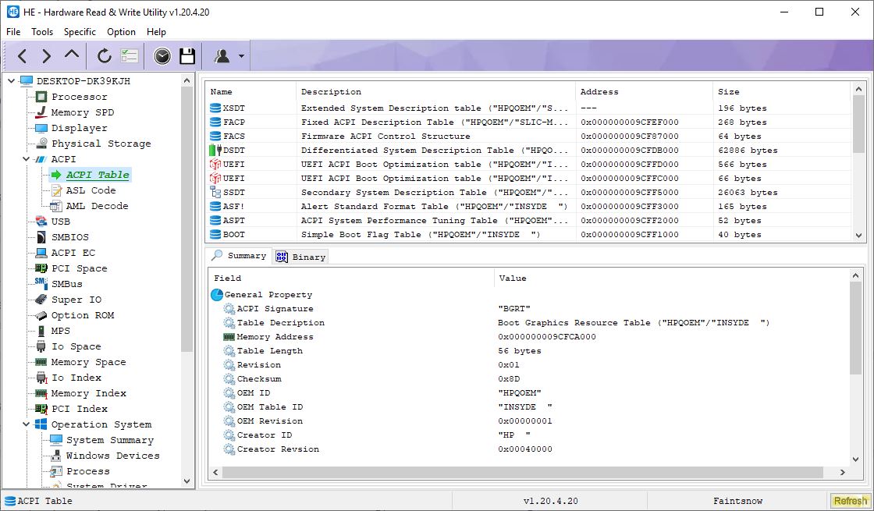This screenshot has width=874, height=511.
Task: Collapse the Operation System tree node
Action: [26, 424]
